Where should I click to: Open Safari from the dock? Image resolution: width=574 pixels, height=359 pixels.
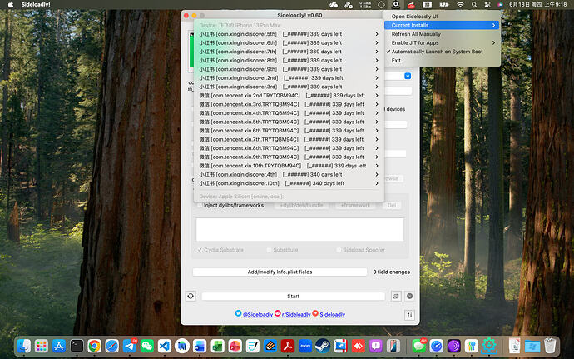(111, 346)
